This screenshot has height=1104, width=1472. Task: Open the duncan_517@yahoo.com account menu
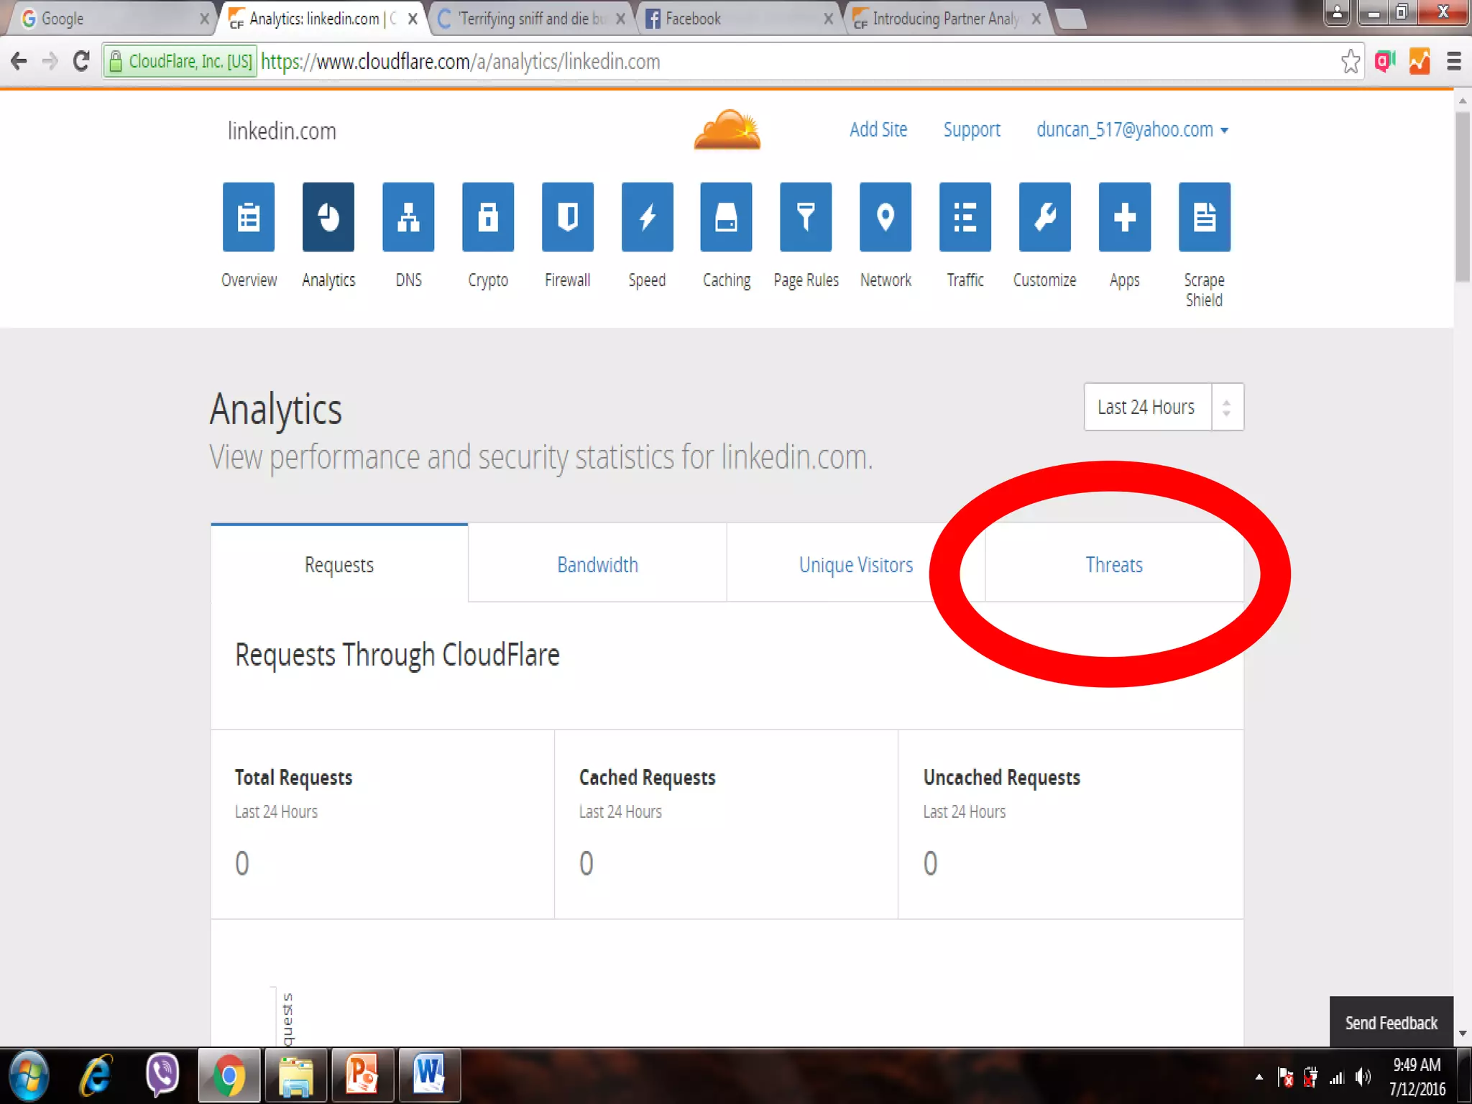click(1131, 130)
